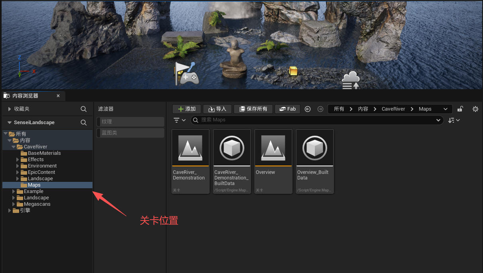The height and width of the screenshot is (273, 483).
Task: Click the 添加 button
Action: click(x=187, y=109)
